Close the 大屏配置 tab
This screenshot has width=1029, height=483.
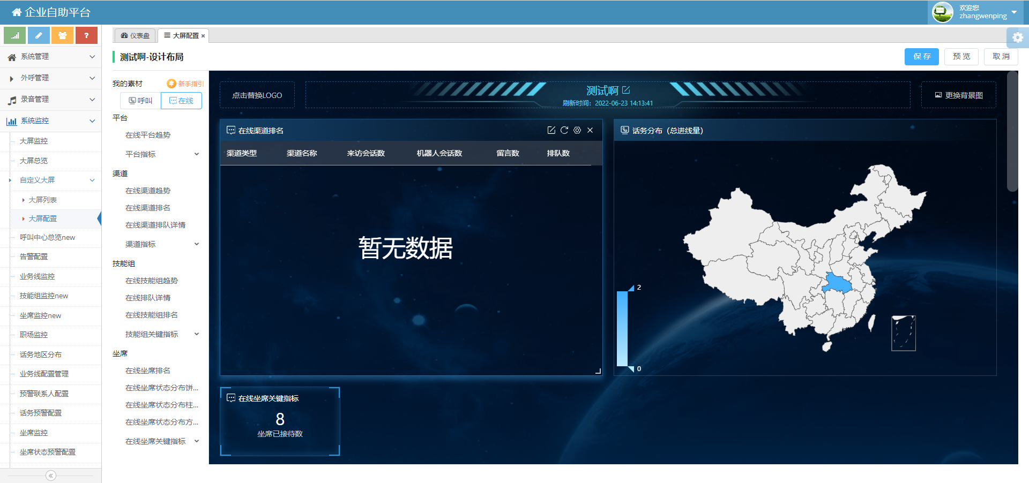[x=203, y=36]
